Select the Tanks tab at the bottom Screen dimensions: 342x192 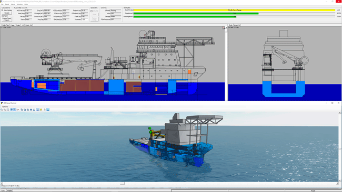pyautogui.click(x=3, y=190)
